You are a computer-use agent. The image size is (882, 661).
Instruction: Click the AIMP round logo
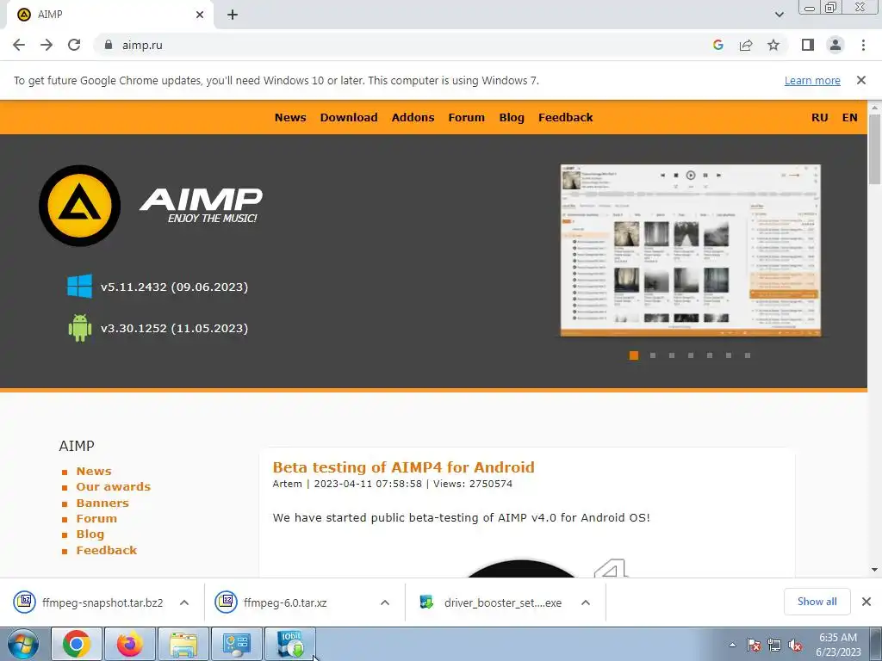pos(79,206)
